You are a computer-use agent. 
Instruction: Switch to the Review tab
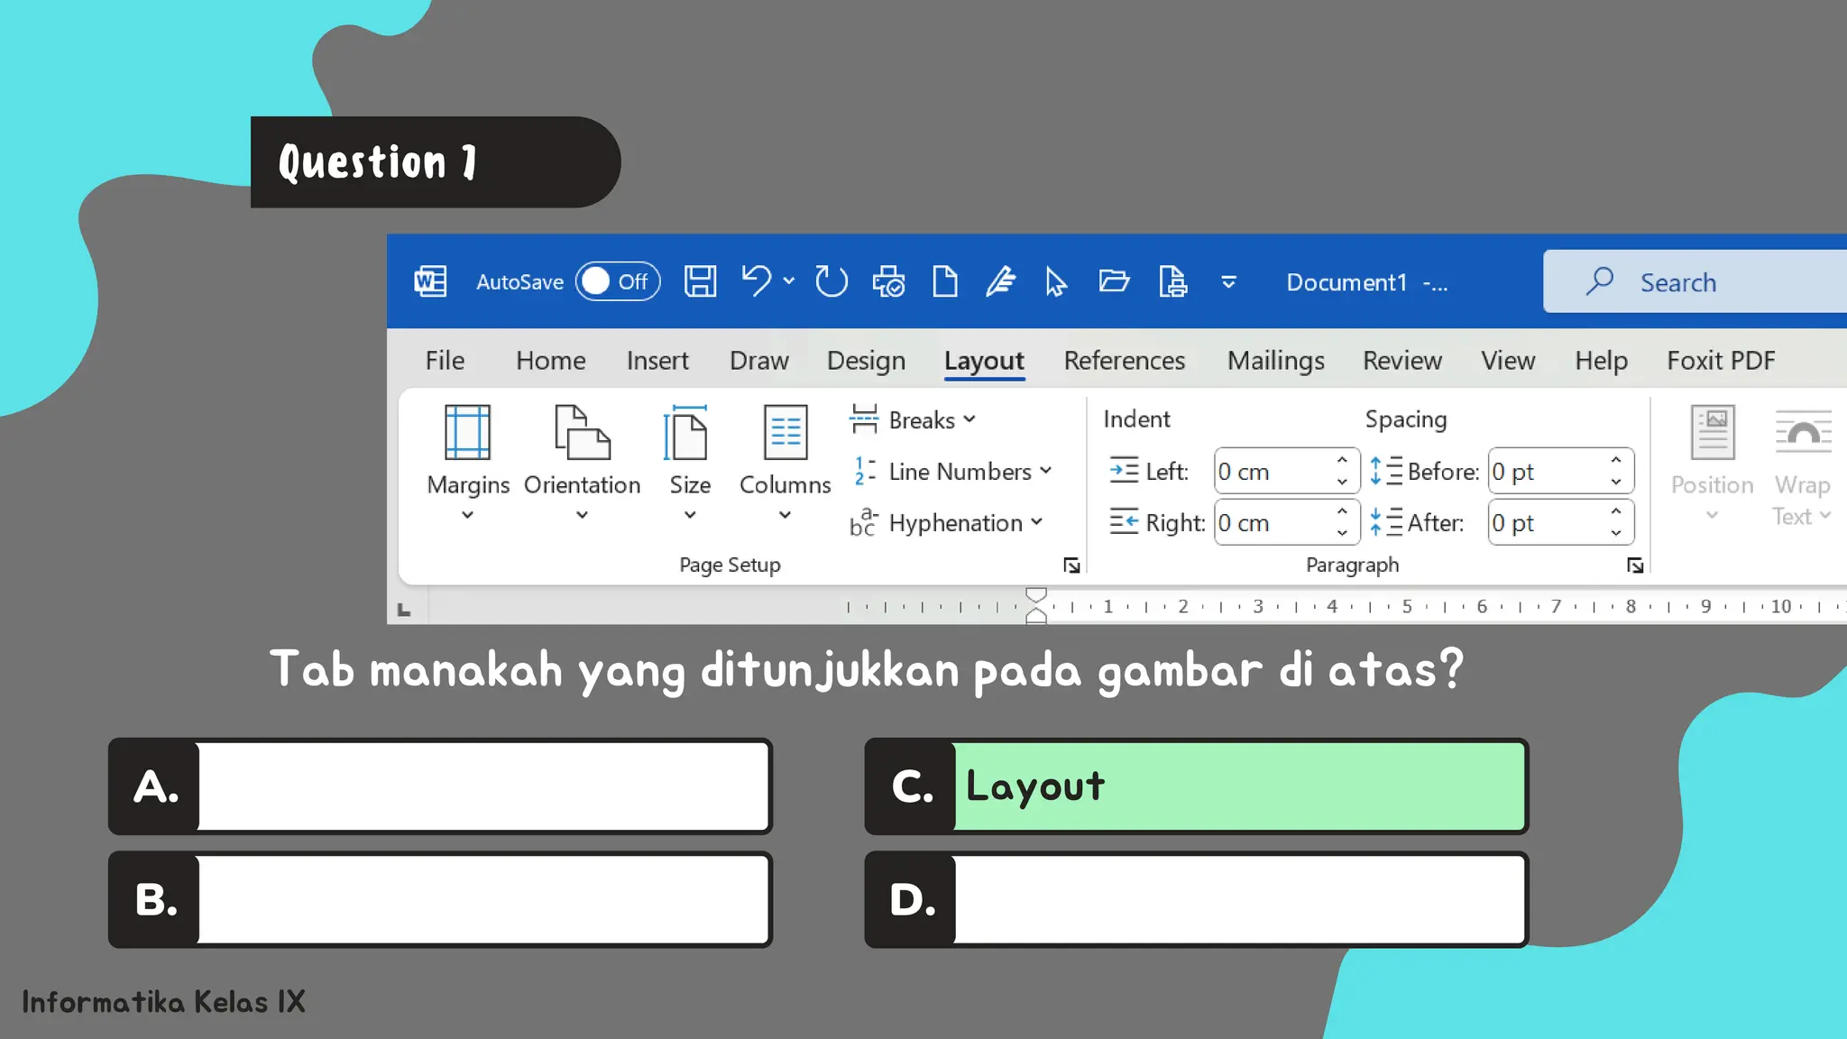1401,361
